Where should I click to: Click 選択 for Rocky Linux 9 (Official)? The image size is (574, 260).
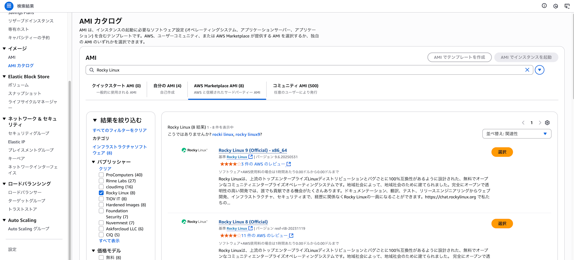(502, 152)
